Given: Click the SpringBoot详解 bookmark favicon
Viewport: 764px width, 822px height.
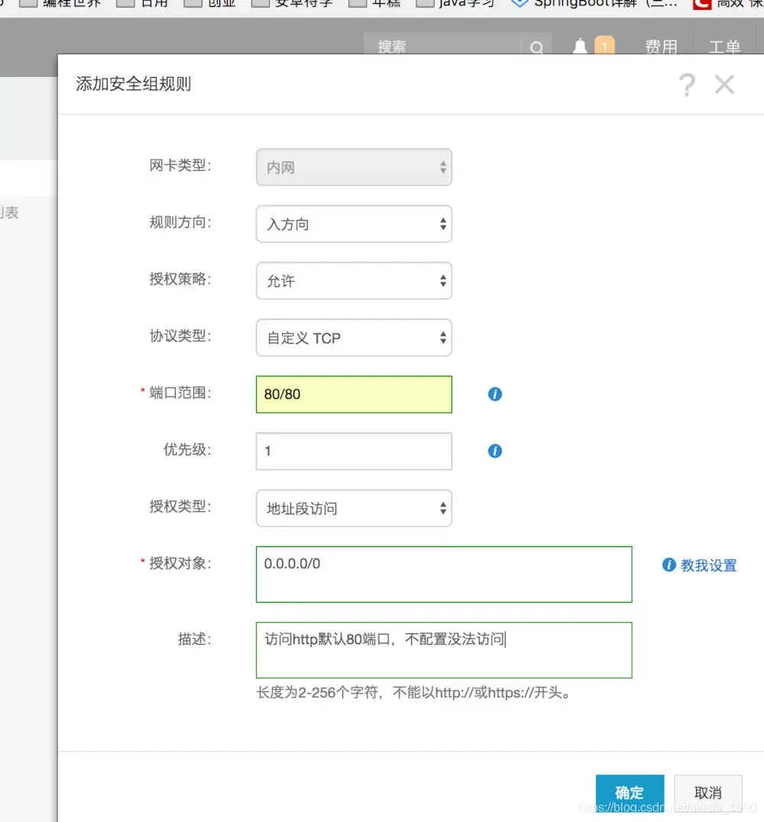Looking at the screenshot, I should 520,3.
